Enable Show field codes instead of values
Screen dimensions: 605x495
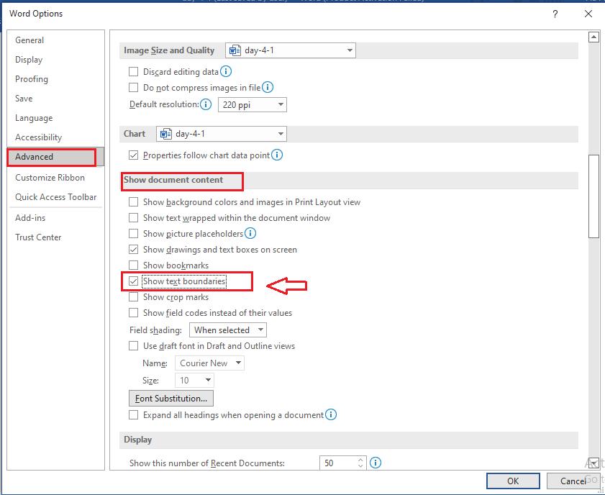[x=133, y=312]
